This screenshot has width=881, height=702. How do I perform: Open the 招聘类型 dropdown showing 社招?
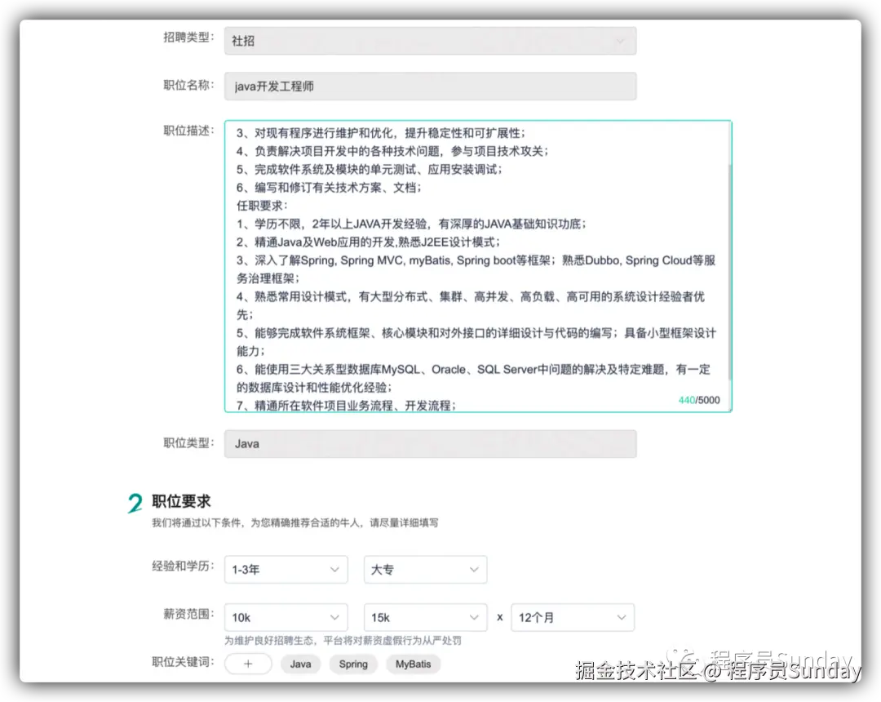click(x=431, y=41)
